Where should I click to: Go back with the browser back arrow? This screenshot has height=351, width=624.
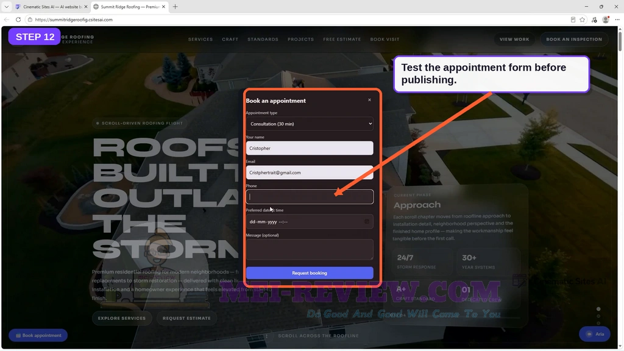tap(6, 19)
